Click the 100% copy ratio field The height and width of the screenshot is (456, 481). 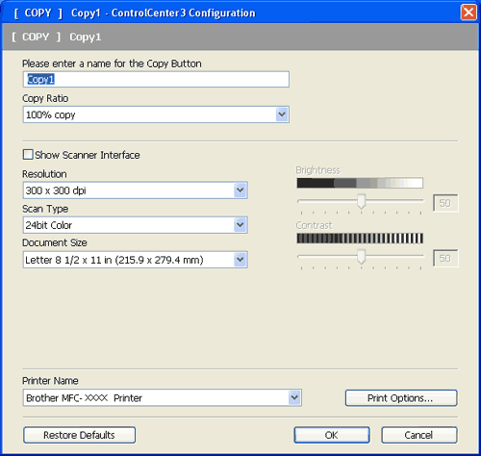pyautogui.click(x=156, y=114)
